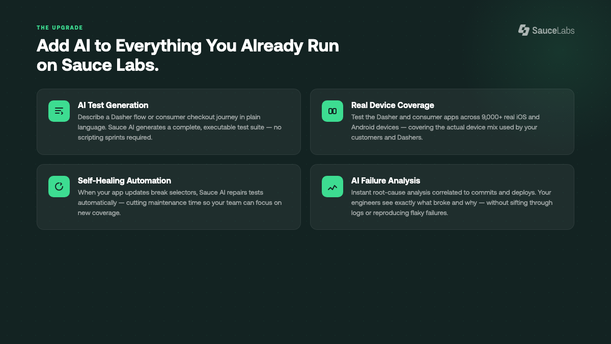This screenshot has width=611, height=344.
Task: Click the "Add AI to Everything" title
Action: 188,55
